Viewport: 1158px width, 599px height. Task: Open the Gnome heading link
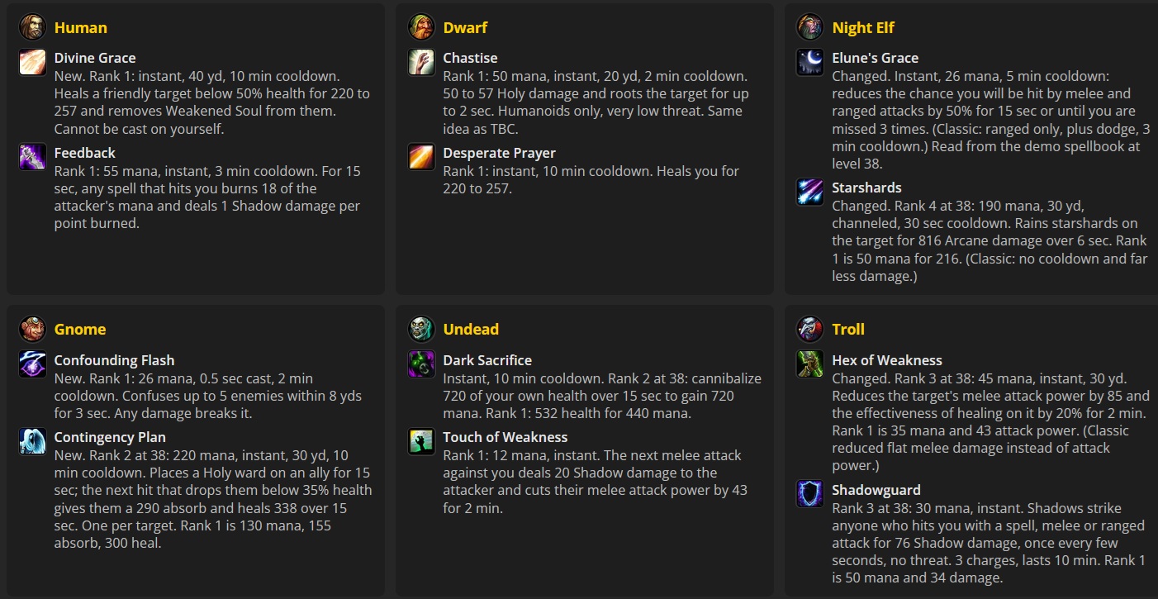pos(80,329)
